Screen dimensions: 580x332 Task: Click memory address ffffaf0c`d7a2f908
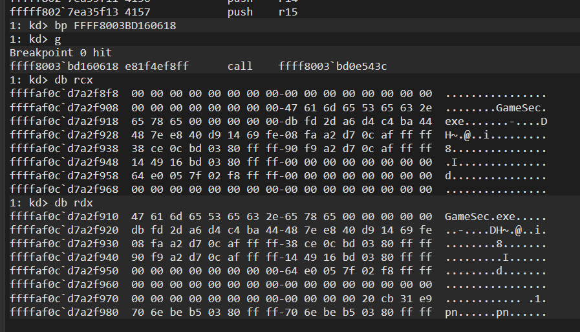click(63, 107)
